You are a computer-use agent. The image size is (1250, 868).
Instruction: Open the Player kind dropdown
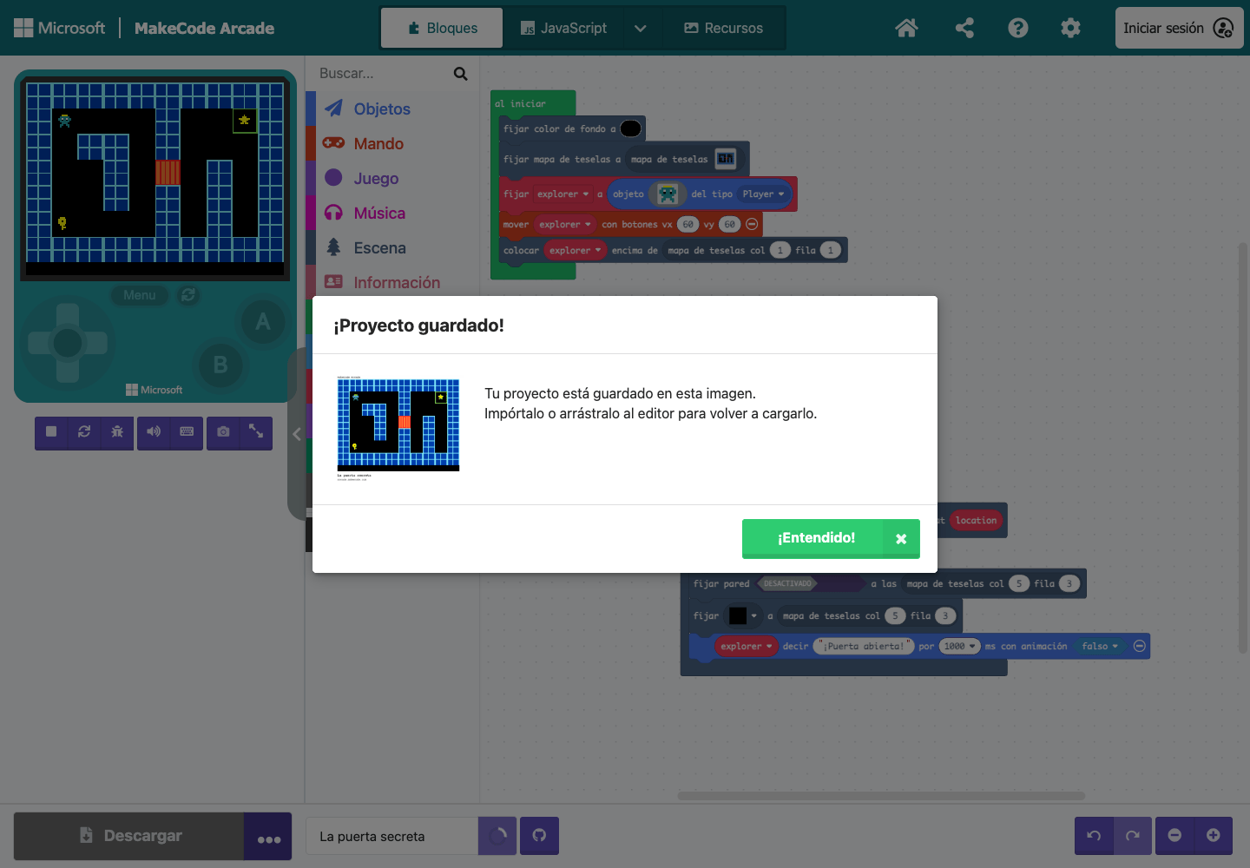pos(764,194)
